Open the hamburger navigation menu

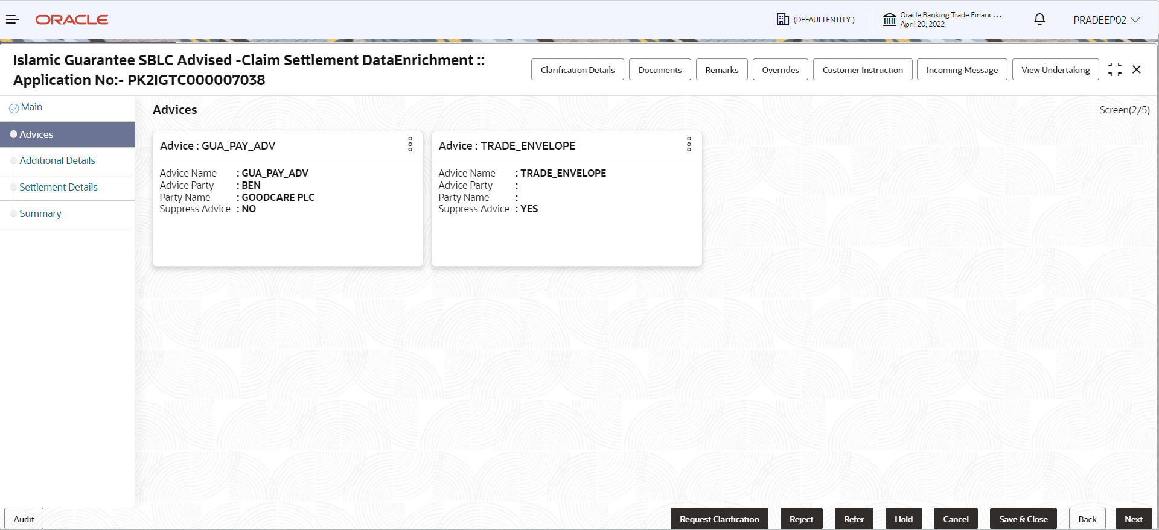tap(13, 20)
